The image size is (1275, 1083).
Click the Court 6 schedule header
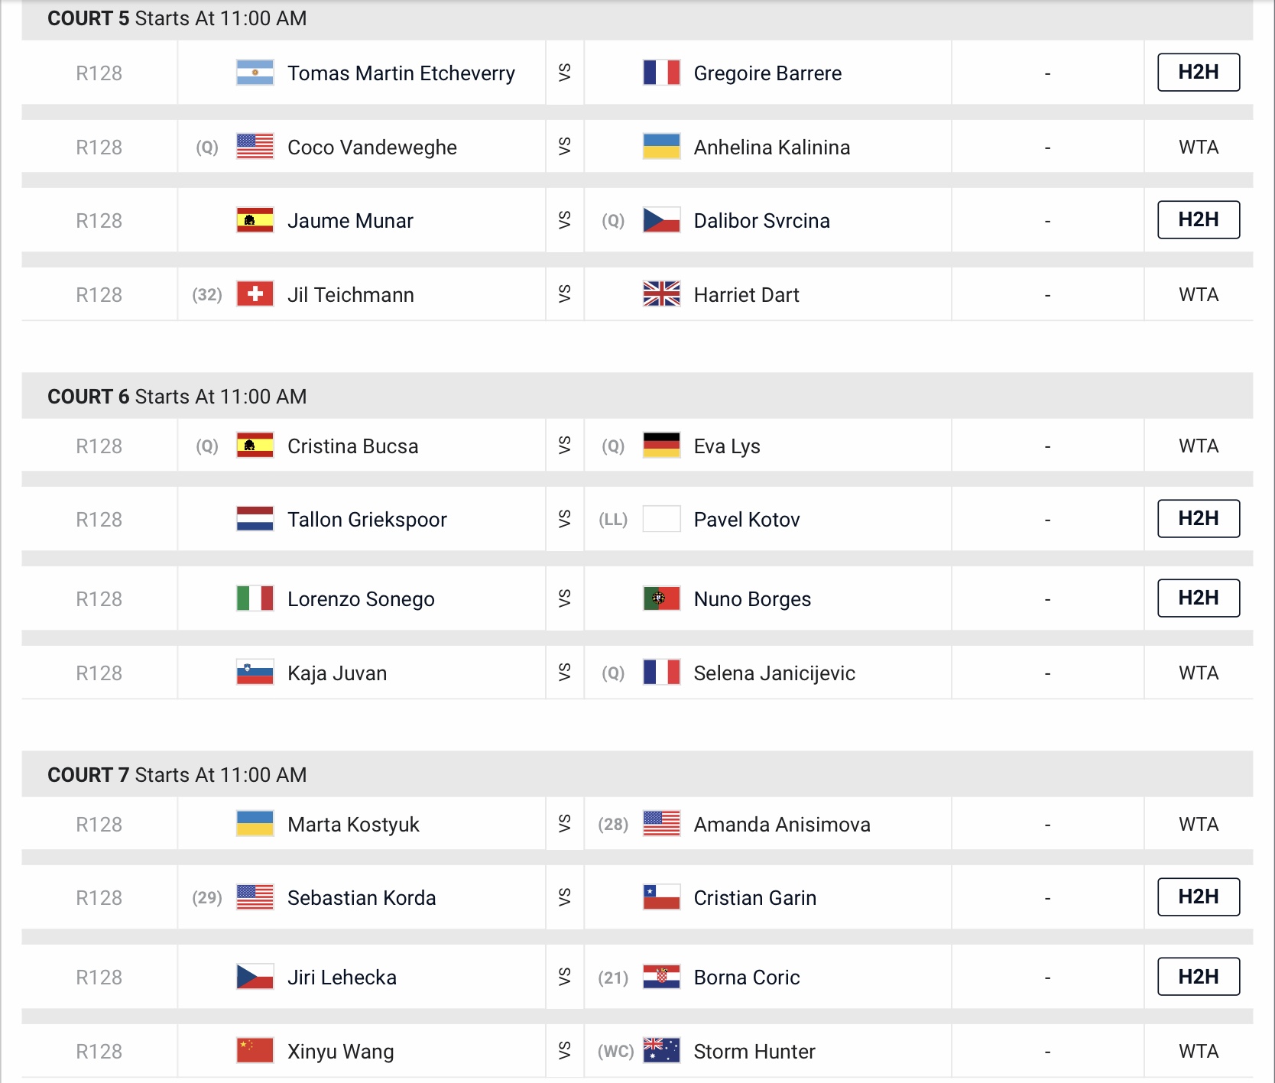click(177, 396)
